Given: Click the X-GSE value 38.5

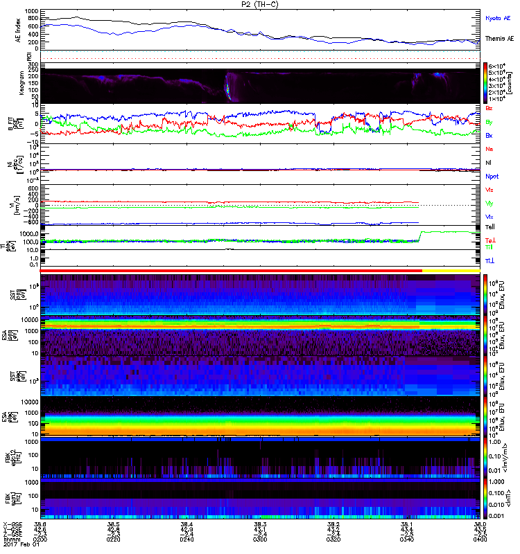Looking at the screenshot, I should [113, 524].
